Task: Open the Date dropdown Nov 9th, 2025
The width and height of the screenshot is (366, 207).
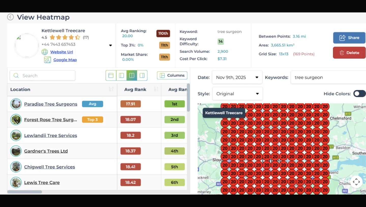Action: (x=237, y=77)
